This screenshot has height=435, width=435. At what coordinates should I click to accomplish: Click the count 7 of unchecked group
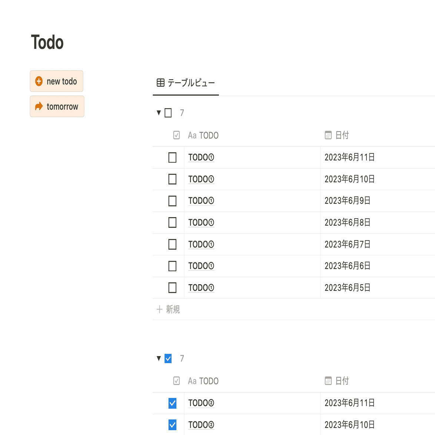[182, 113]
